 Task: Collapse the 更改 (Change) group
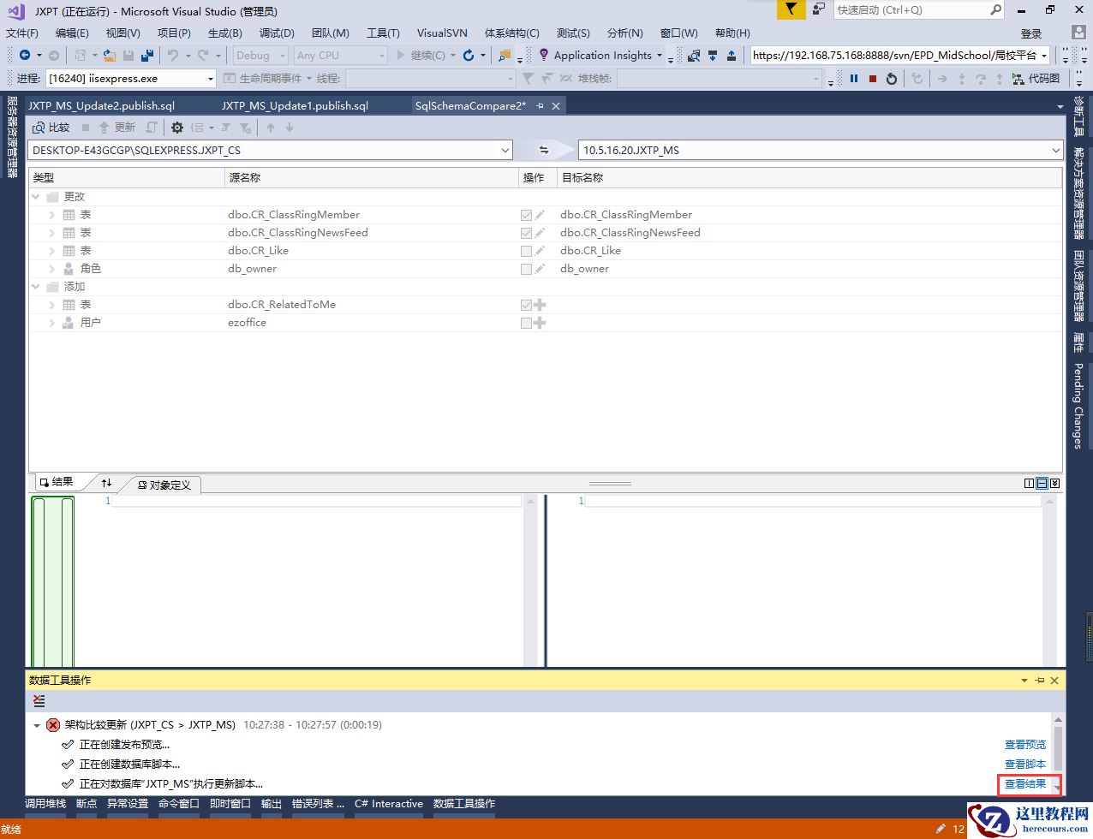coord(36,197)
